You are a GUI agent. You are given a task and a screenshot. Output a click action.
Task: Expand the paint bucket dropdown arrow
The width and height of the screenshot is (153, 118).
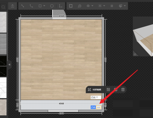125,6
